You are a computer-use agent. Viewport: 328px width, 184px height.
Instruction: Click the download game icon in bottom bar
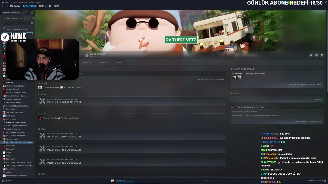(x=112, y=180)
